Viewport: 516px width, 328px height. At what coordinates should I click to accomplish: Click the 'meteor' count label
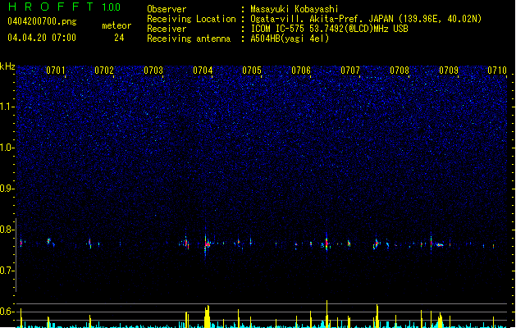(x=116, y=25)
